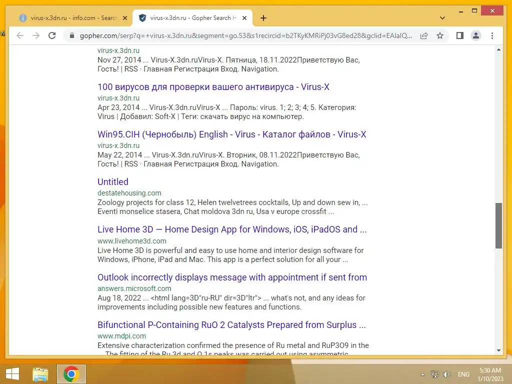This screenshot has width=512, height=384.
Task: Maximize the Chrome window
Action: [x=474, y=11]
